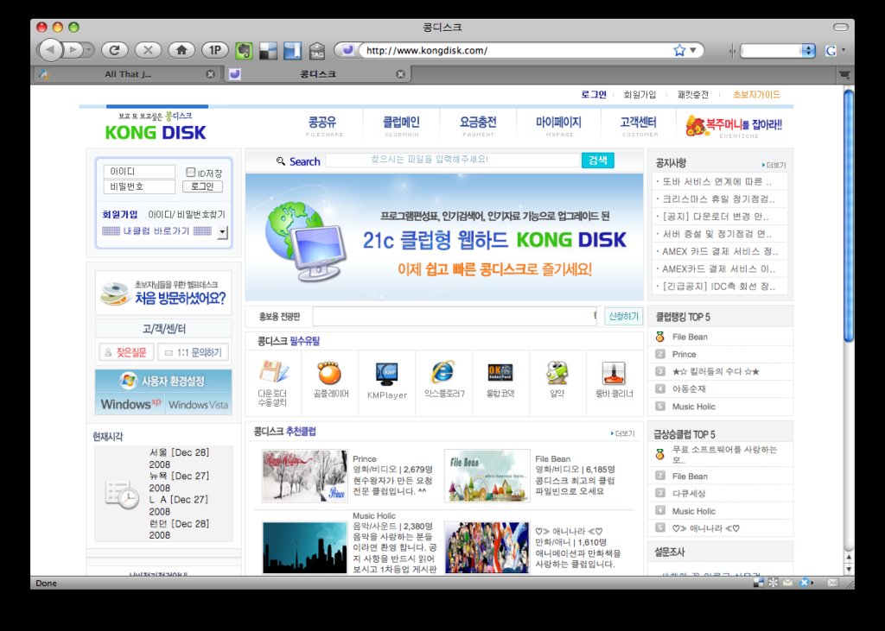Viewport: 885px width, 631px height.
Task: Expand 더보기 next to 추천클럽
Action: pyautogui.click(x=622, y=433)
